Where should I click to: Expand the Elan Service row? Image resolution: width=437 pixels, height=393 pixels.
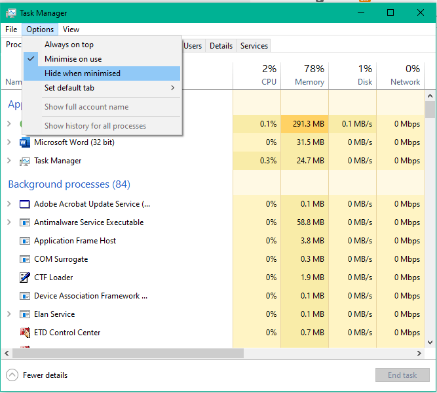pyautogui.click(x=9, y=314)
